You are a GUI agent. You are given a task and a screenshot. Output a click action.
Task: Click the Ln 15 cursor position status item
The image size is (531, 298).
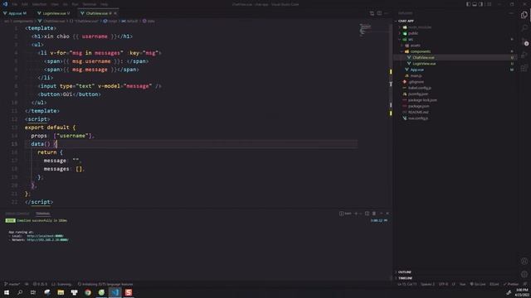click(407, 284)
